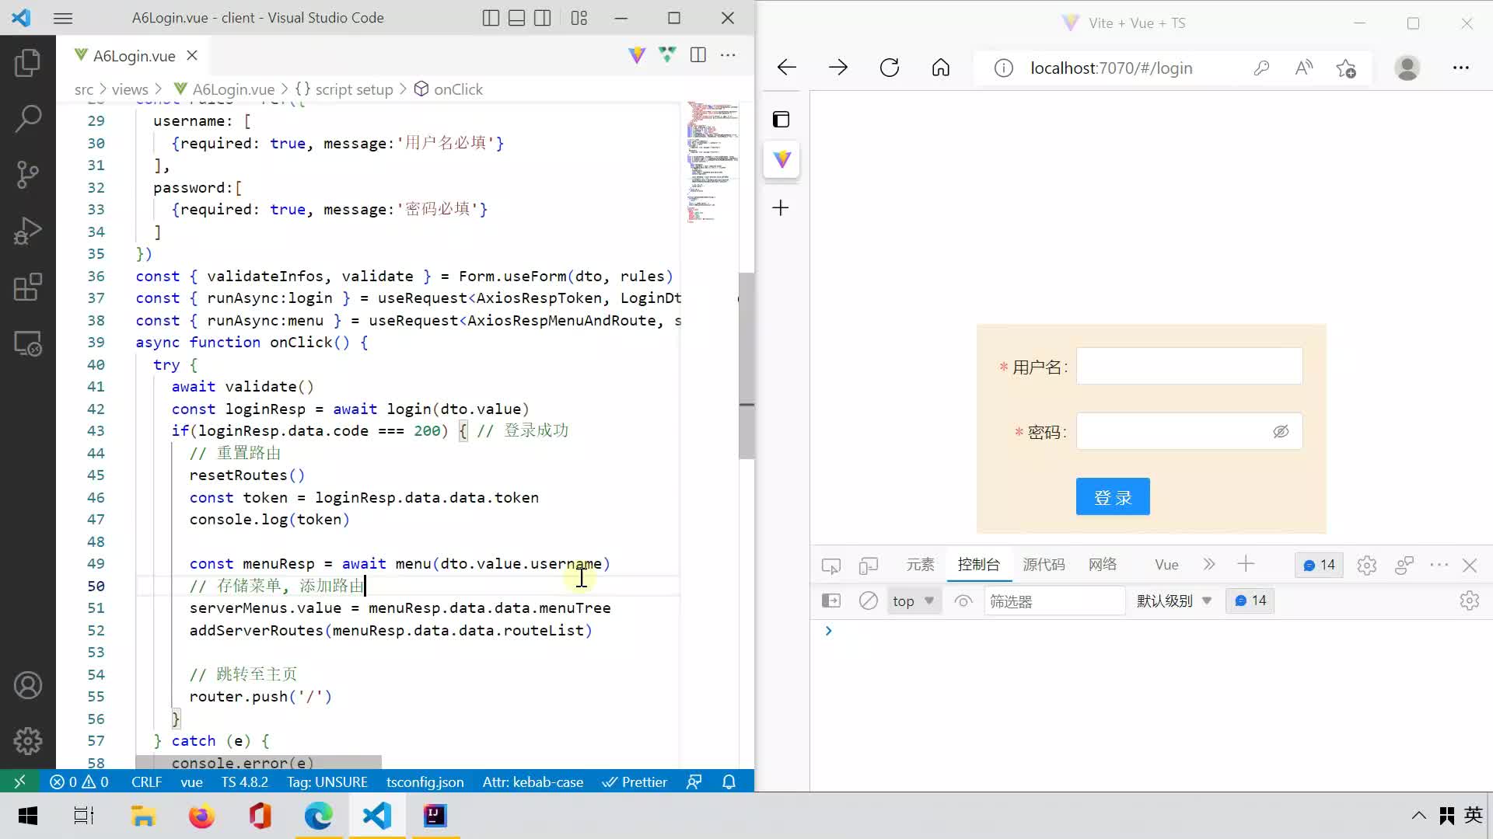1493x839 pixels.
Task: Toggle the DevTools inspect element tool
Action: (830, 566)
